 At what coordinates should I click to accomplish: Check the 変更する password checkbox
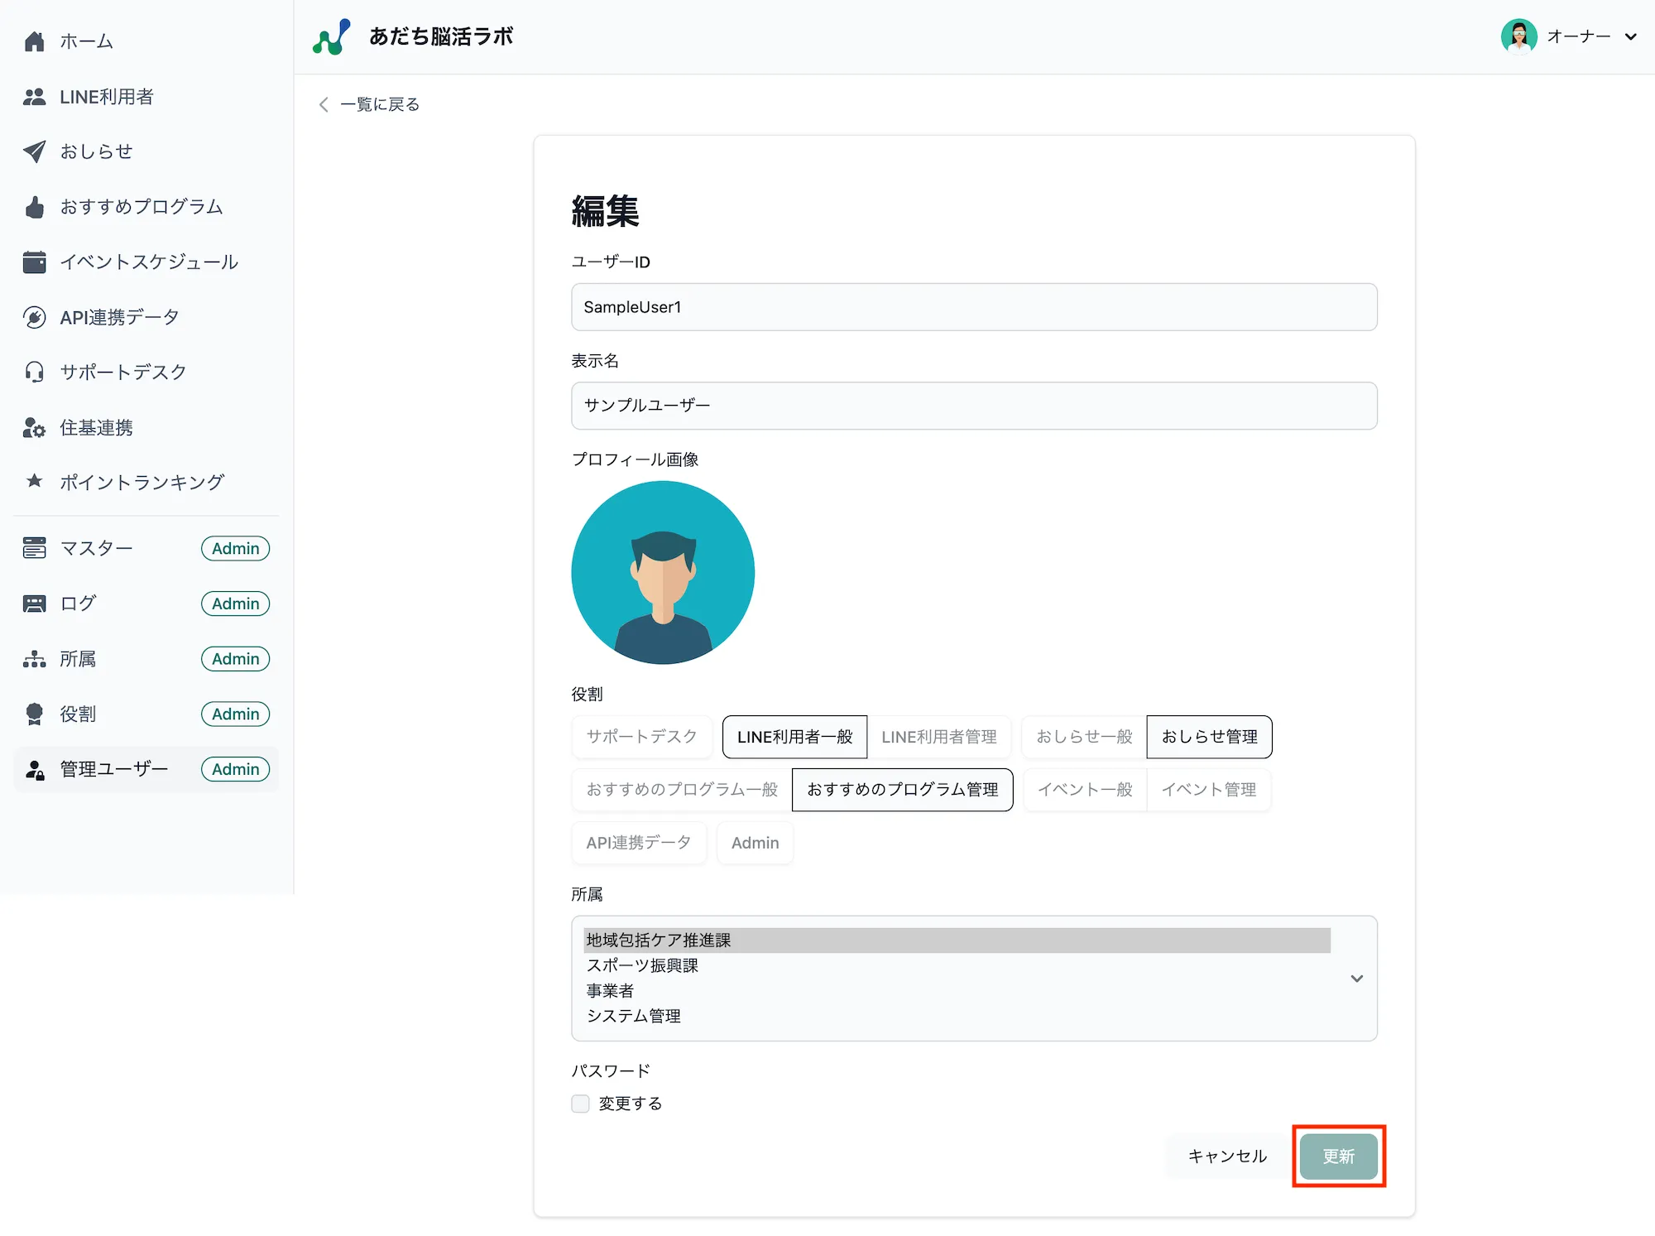tap(580, 1103)
